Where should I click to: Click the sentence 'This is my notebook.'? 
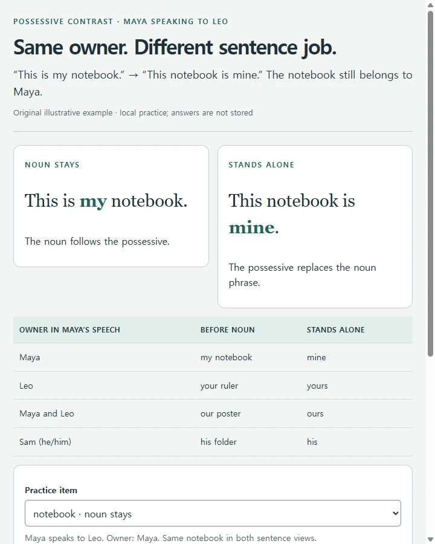point(106,201)
